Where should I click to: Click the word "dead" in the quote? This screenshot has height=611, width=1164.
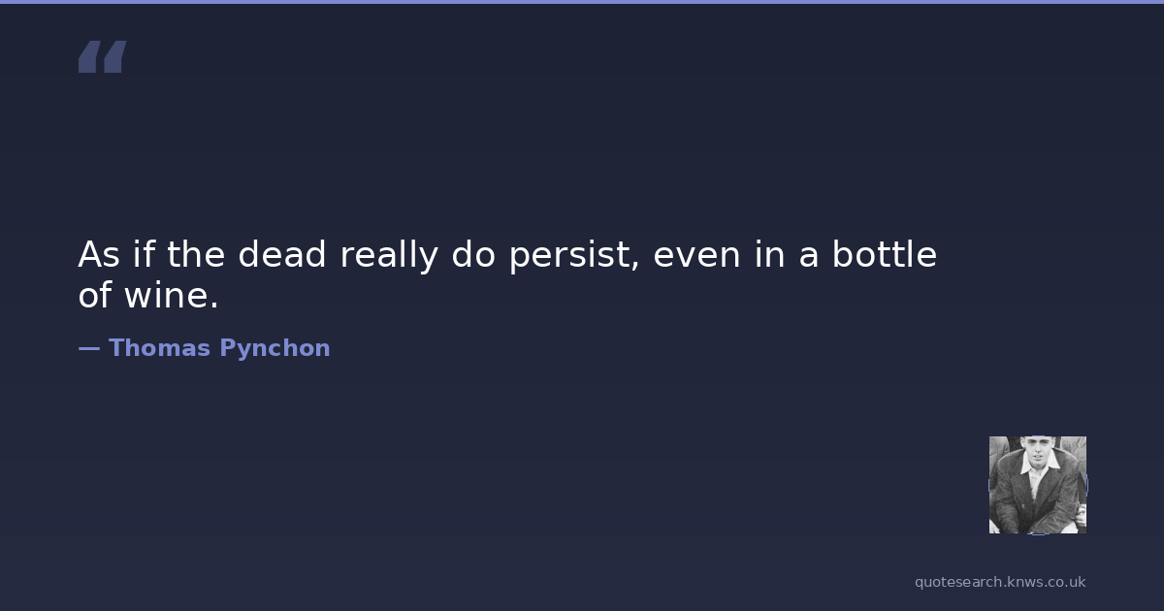[x=283, y=255]
